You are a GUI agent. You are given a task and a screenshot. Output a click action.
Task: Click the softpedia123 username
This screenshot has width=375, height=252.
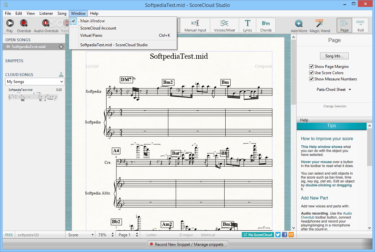[28, 235]
